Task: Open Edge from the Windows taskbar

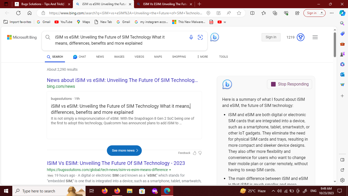Action: pyautogui.click(x=167, y=191)
